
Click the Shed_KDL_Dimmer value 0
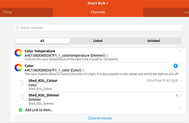177,95
